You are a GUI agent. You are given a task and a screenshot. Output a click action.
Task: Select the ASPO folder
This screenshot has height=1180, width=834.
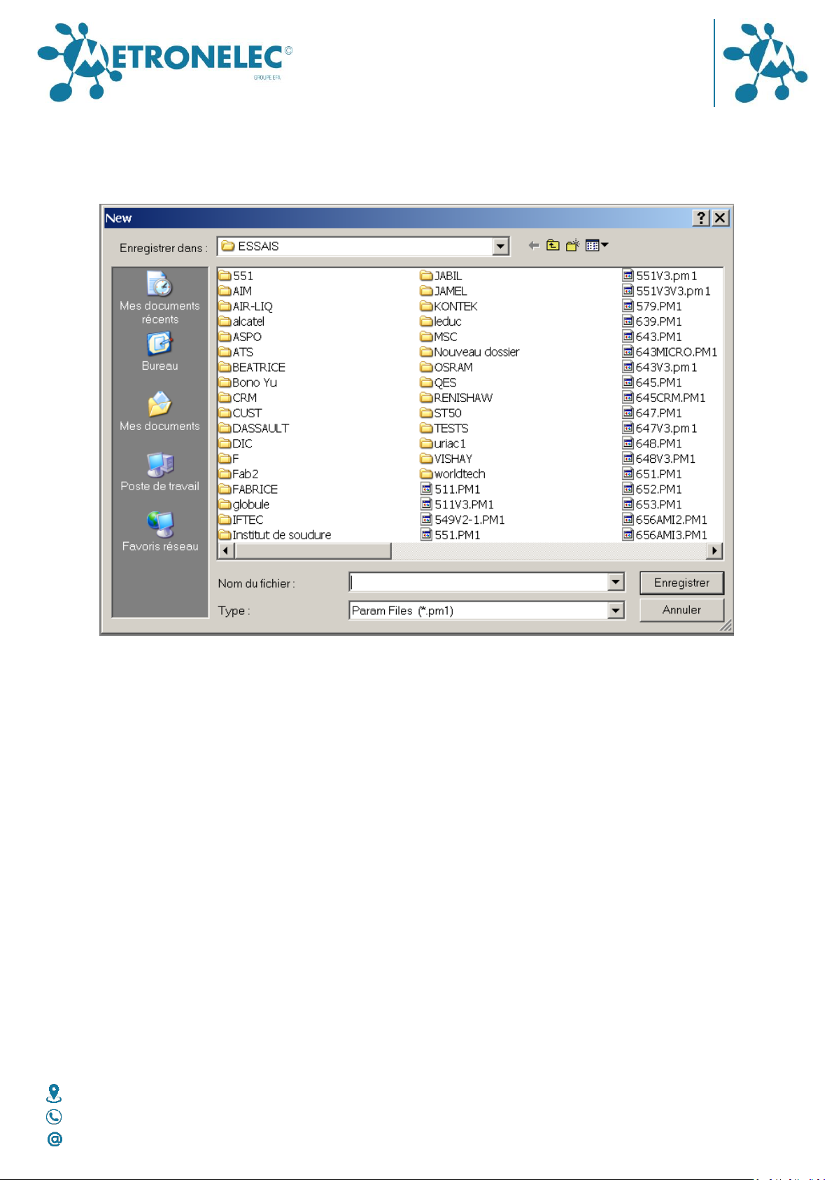pos(240,337)
